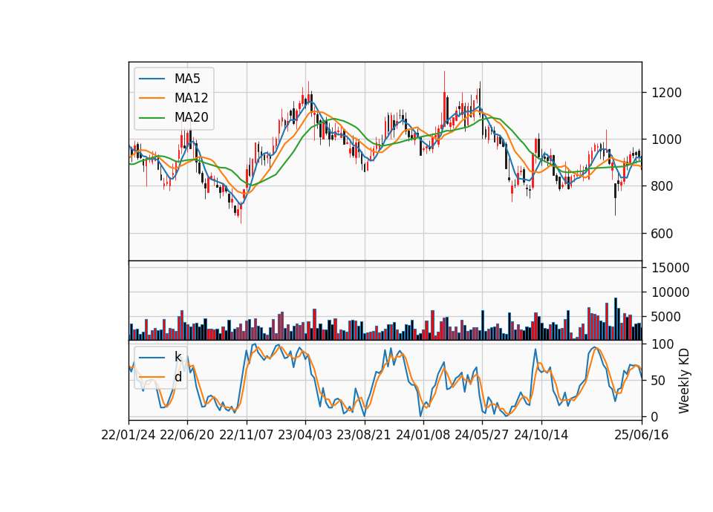Click the 25/06/16 date label
The image size is (713, 512).
(642, 436)
